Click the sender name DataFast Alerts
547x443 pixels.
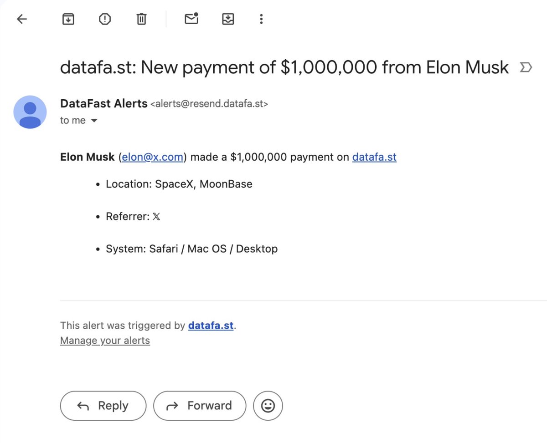click(104, 104)
